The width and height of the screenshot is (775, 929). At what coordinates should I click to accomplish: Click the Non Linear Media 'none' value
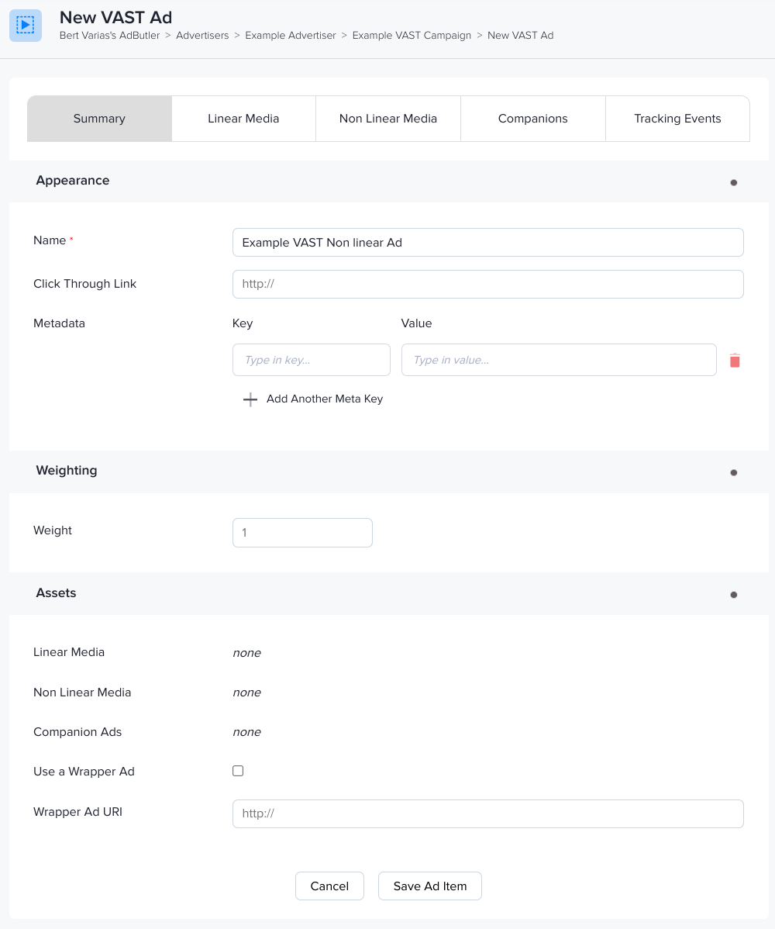click(247, 692)
